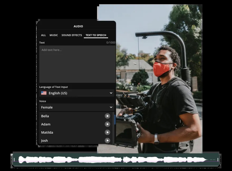Image resolution: width=232 pixels, height=171 pixels.
Task: Play the Bella voice preview
Action: coord(107,116)
